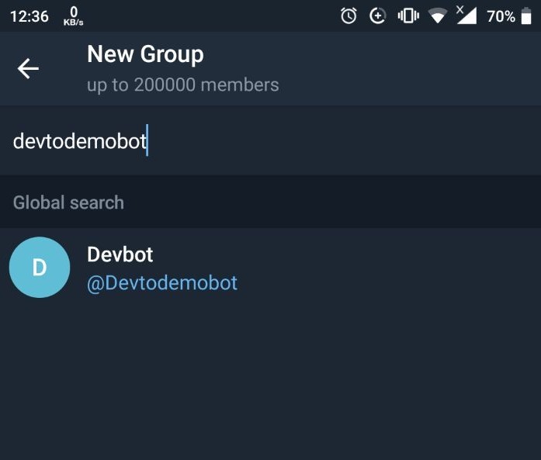Tap the @Devtodemobot username
This screenshot has width=541, height=460.
pos(161,283)
